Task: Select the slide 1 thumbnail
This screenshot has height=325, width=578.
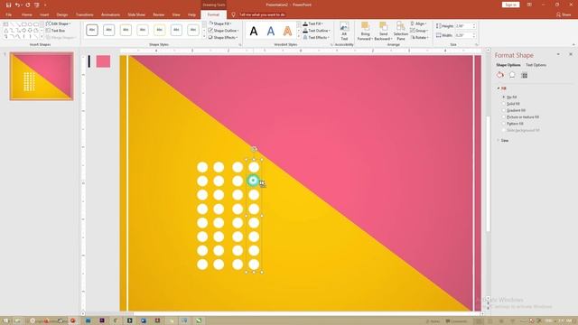Action: (x=42, y=76)
